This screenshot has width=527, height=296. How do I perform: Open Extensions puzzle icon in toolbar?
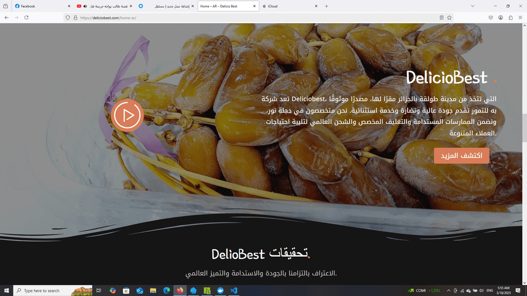[x=511, y=18]
